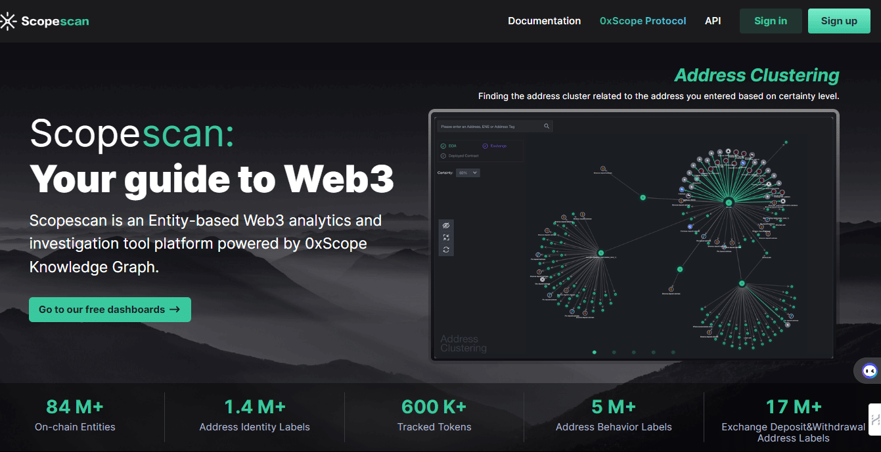Click the Sign up button
881x452 pixels.
[838, 21]
